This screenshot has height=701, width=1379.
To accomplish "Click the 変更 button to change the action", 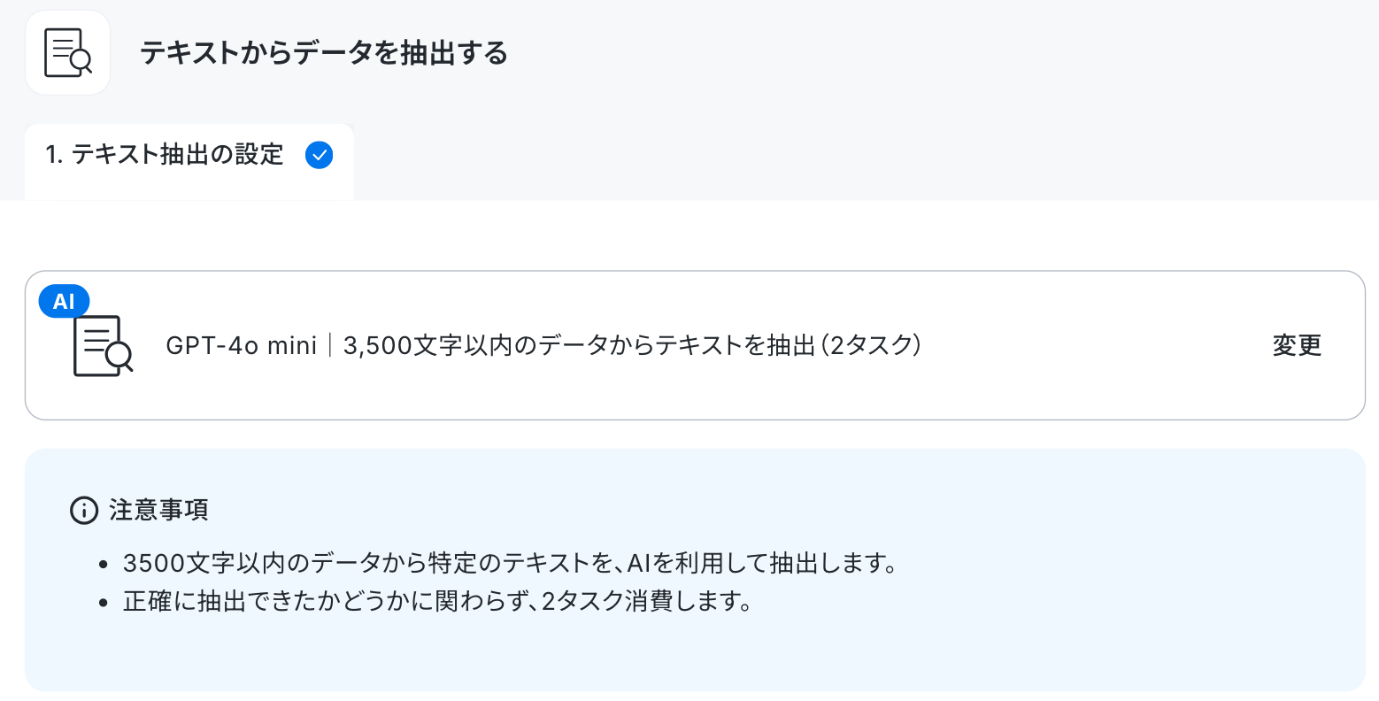I will coord(1297,345).
